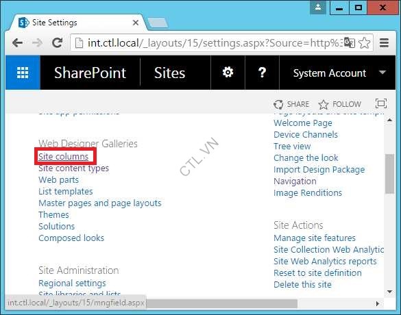Click the Site Actions heading
The width and height of the screenshot is (401, 315).
[298, 225]
